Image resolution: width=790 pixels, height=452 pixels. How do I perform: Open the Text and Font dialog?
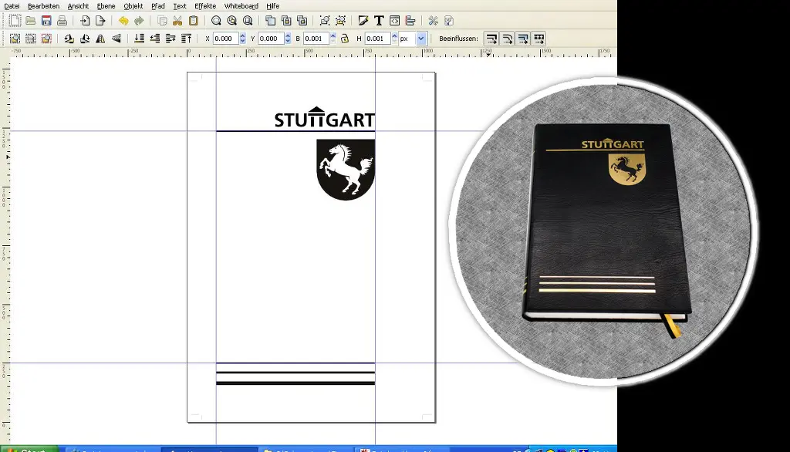tap(379, 21)
